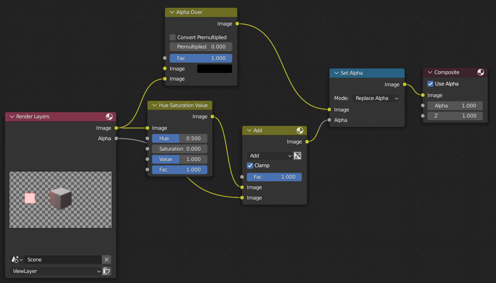Click the Render Layers preview sphere icon
This screenshot has height=283, width=496.
(x=109, y=117)
